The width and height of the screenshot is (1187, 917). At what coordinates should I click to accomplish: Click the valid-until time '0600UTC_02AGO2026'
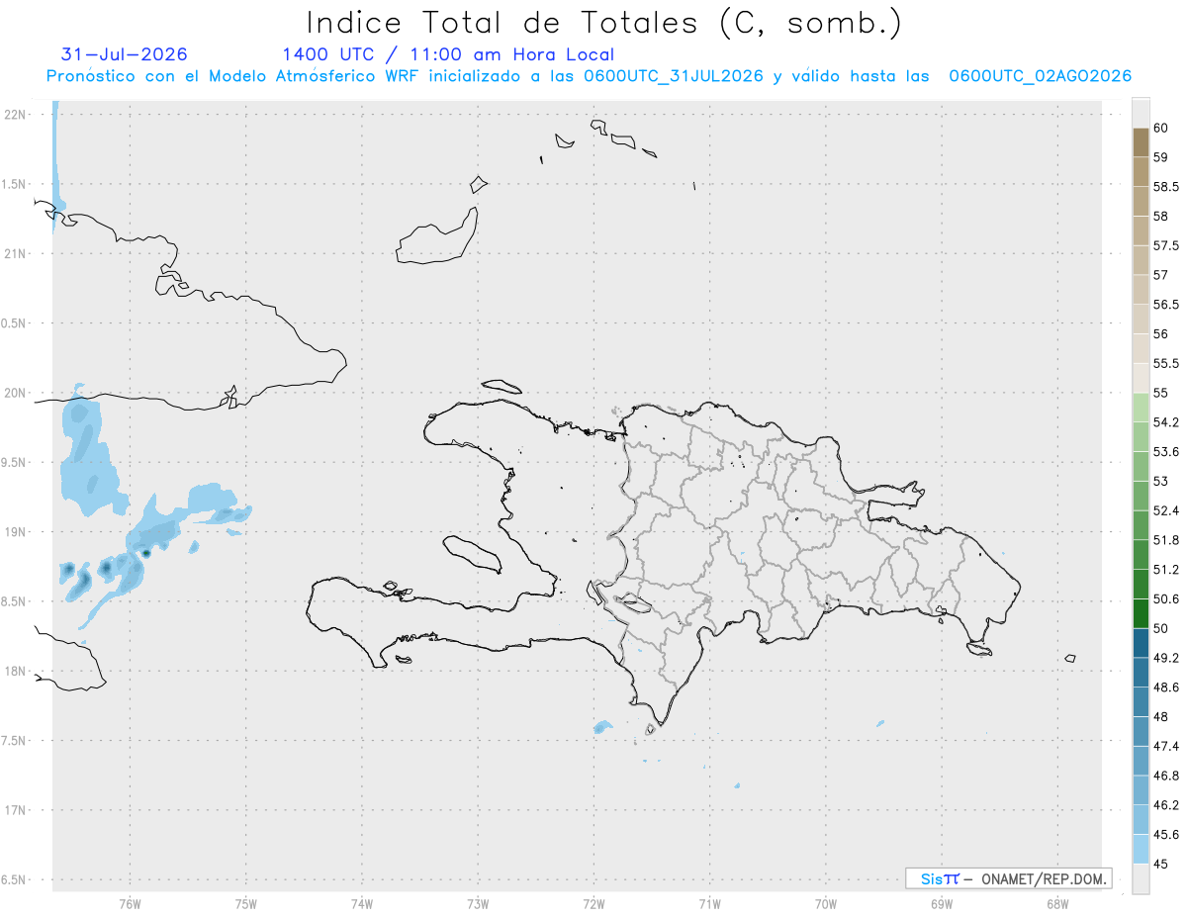(1041, 76)
